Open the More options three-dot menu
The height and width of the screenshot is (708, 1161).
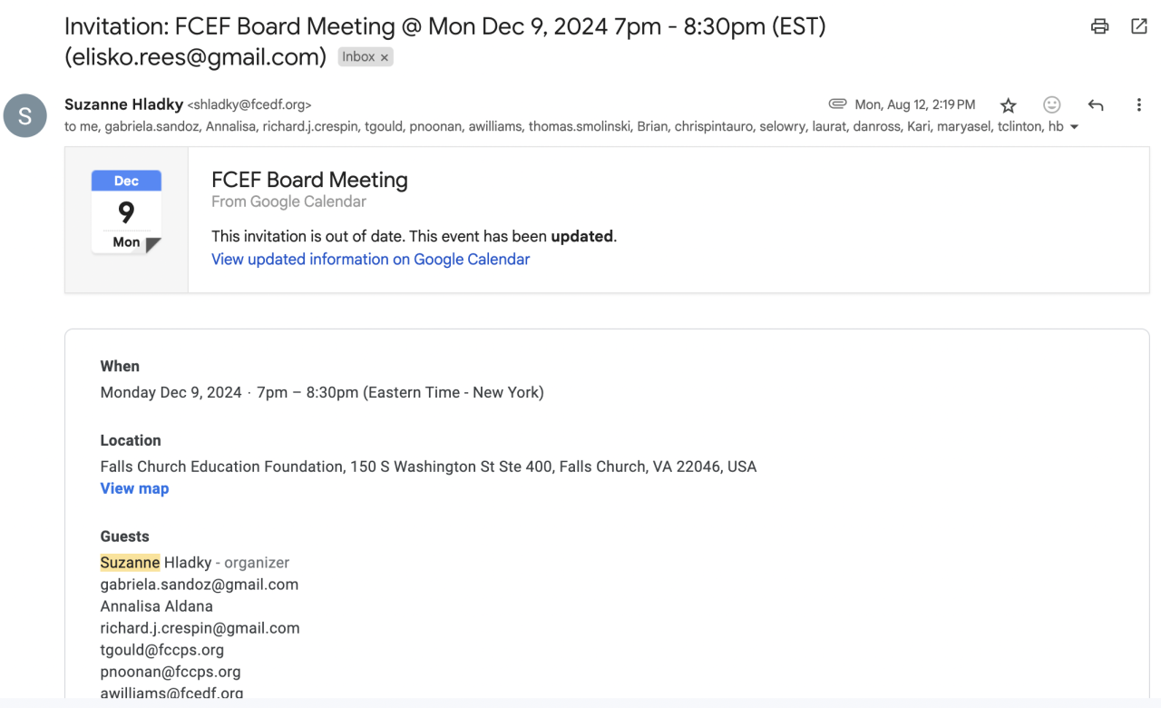1138,105
